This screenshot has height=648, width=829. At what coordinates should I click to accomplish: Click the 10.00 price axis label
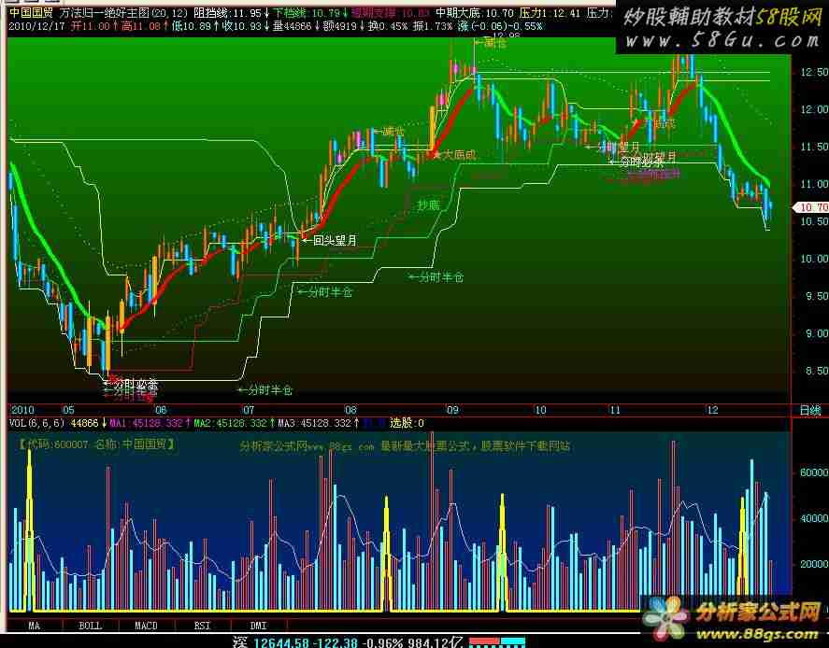pyautogui.click(x=814, y=259)
